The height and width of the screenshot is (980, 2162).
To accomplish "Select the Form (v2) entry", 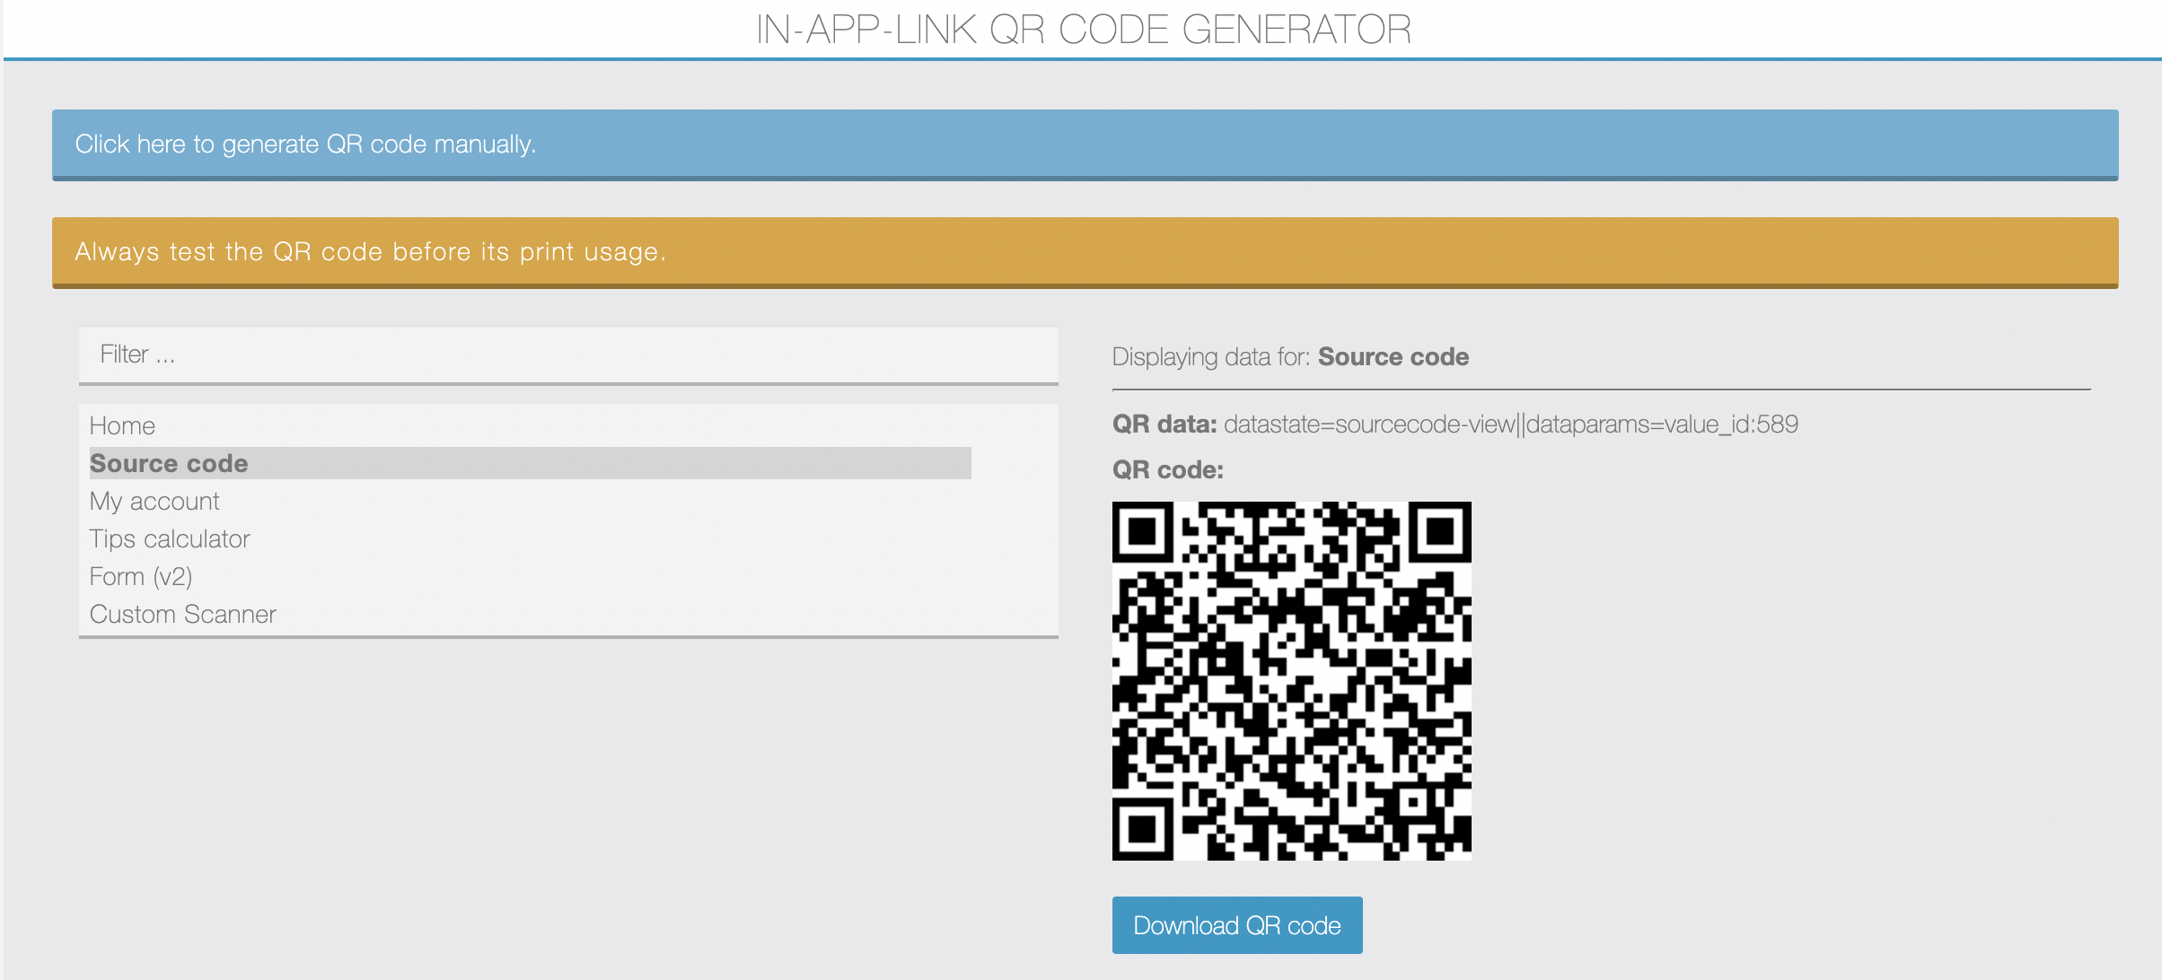I will pyautogui.click(x=141, y=576).
